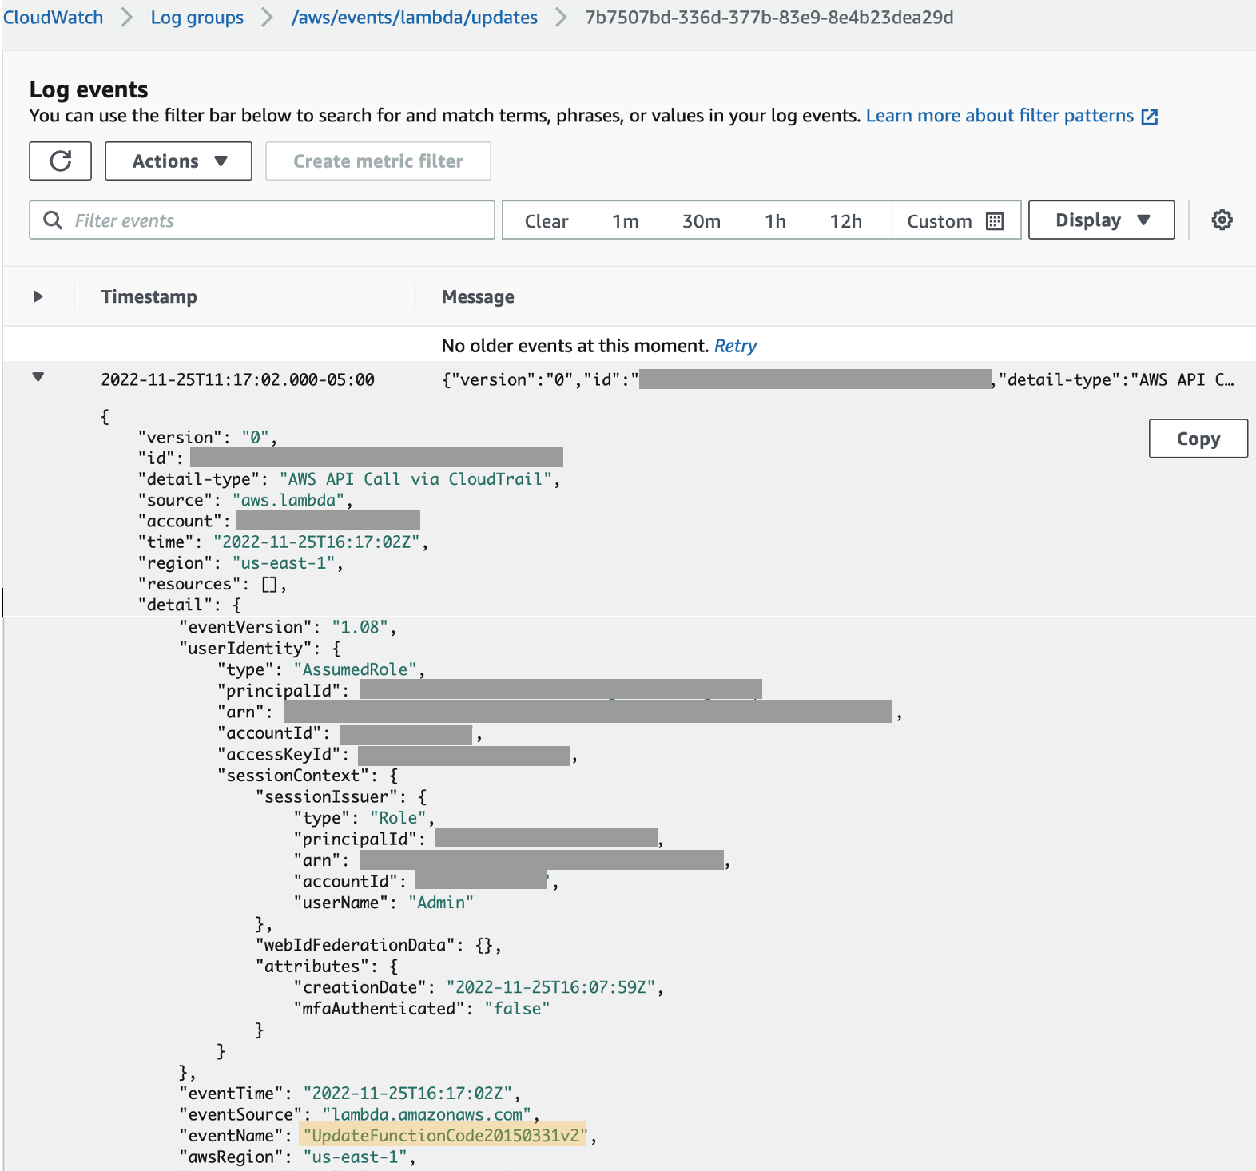1256x1171 pixels.
Task: Select the 30m time range
Action: (x=702, y=221)
